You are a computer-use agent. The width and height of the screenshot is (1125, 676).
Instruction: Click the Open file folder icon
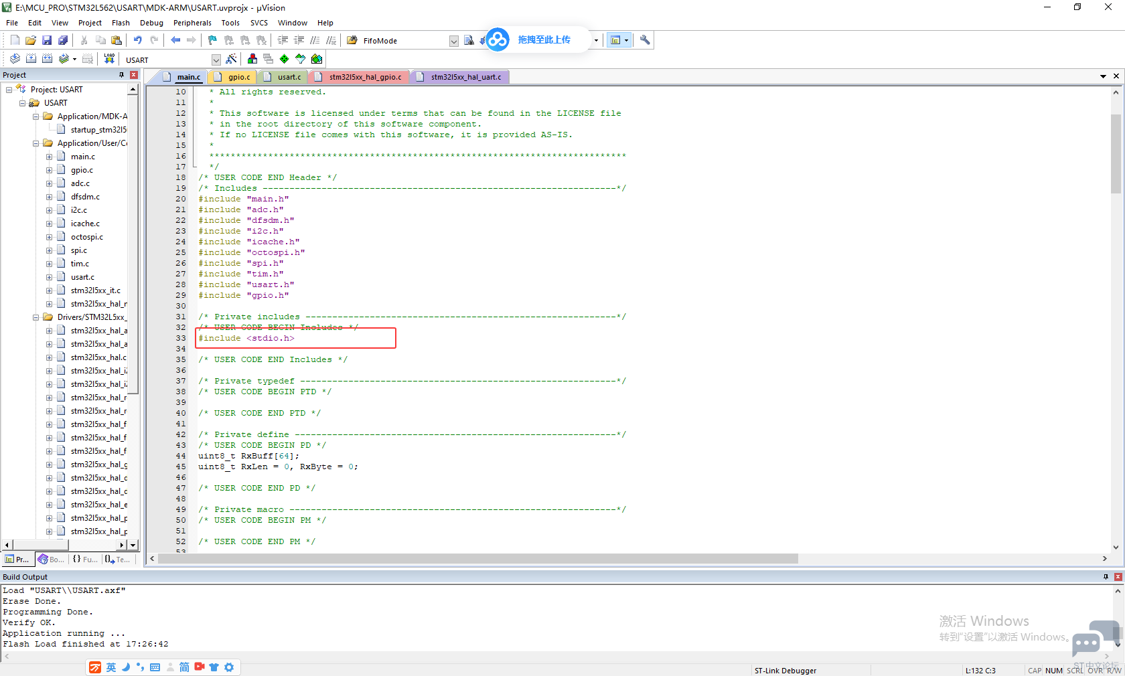click(x=31, y=40)
